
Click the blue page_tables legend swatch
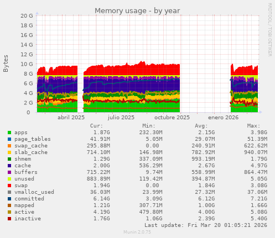tap(9, 139)
